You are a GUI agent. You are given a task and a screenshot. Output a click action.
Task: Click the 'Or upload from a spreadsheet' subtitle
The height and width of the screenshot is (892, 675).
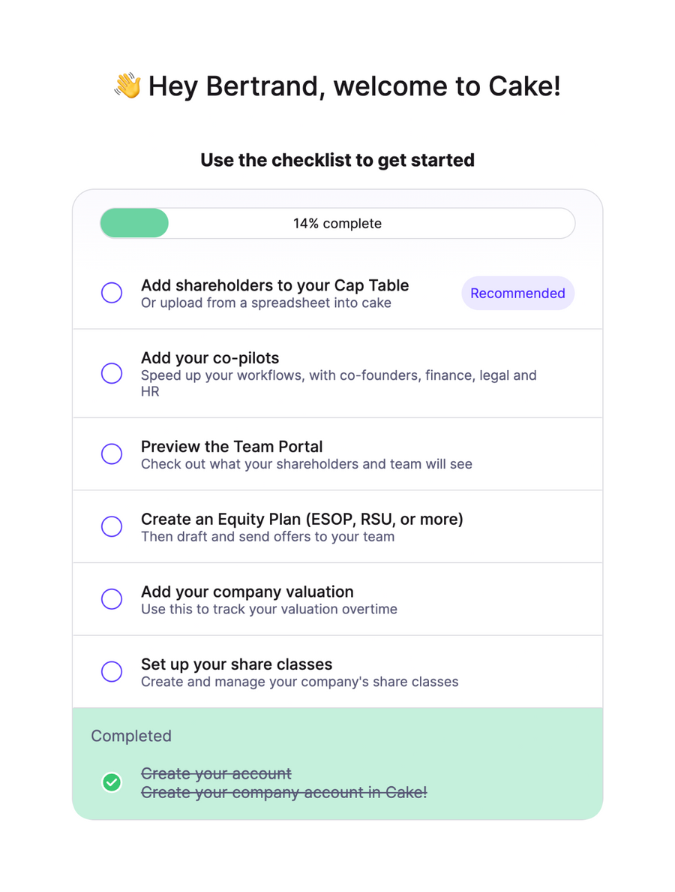265,303
